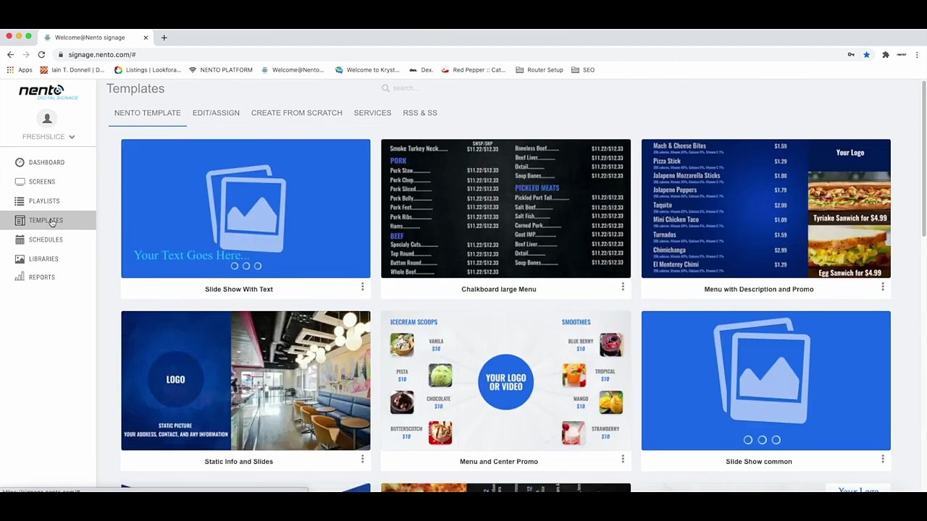Open the Apps grid in bookmarks bar
The image size is (927, 521).
coord(20,70)
